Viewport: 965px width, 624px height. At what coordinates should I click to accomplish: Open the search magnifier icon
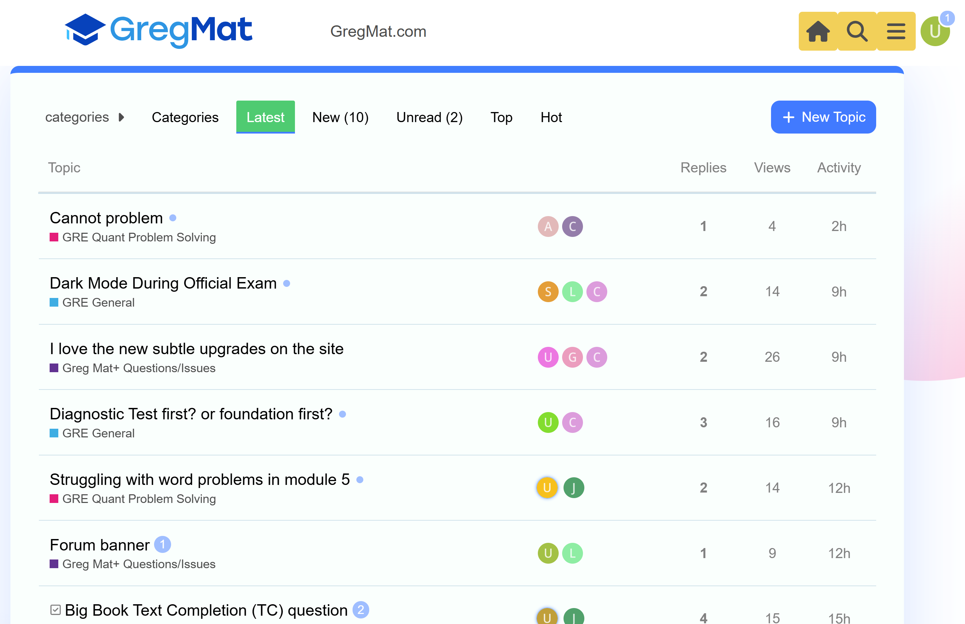[857, 31]
